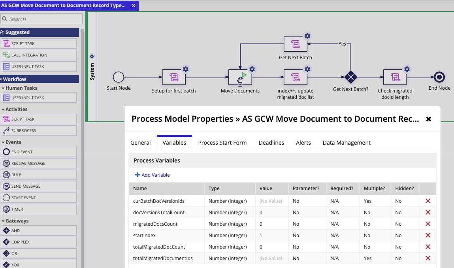454x268 pixels.
Task: Click the Start Node circle
Action: coord(119,77)
